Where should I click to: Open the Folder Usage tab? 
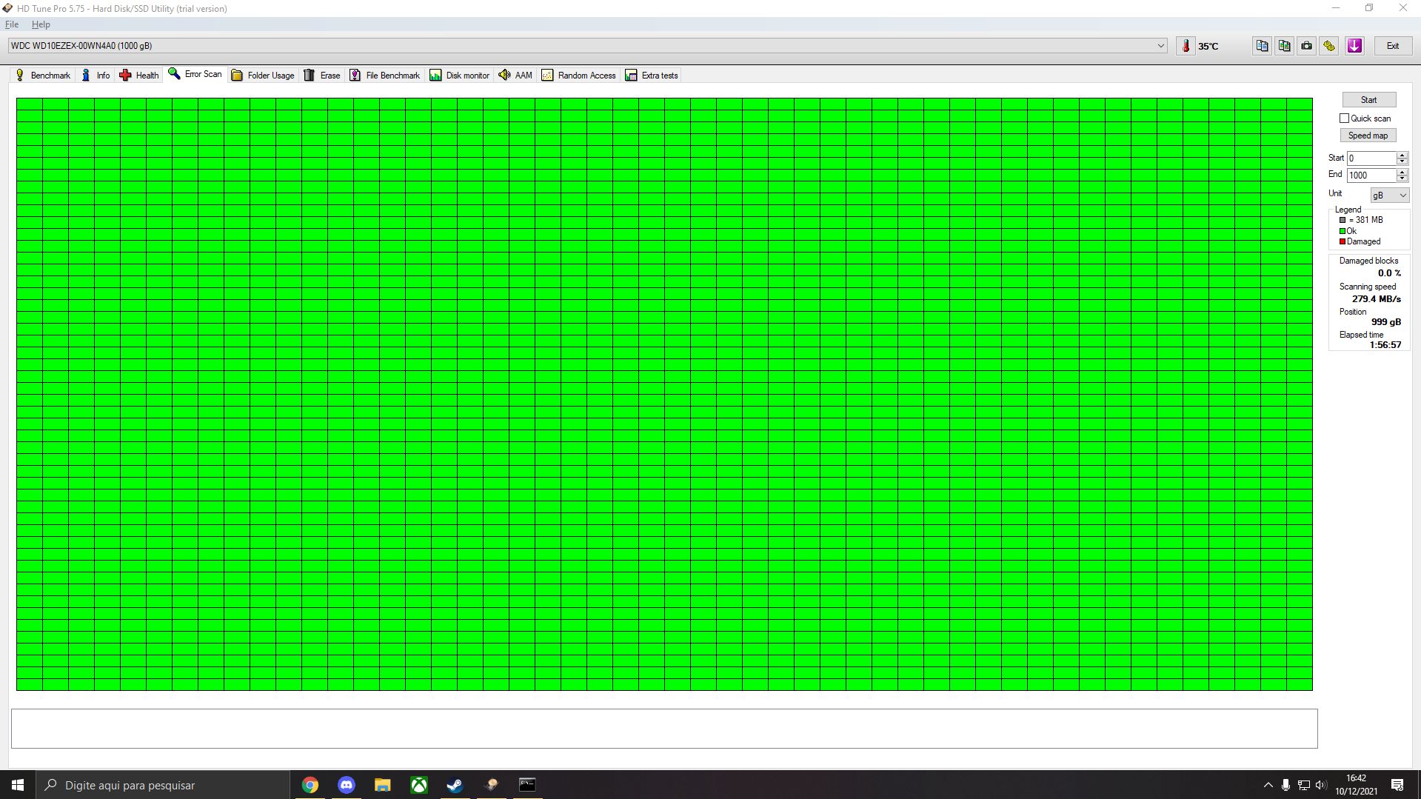263,76
